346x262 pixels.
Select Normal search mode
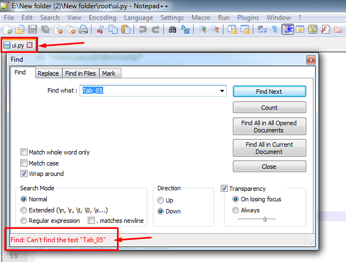[x=24, y=199]
